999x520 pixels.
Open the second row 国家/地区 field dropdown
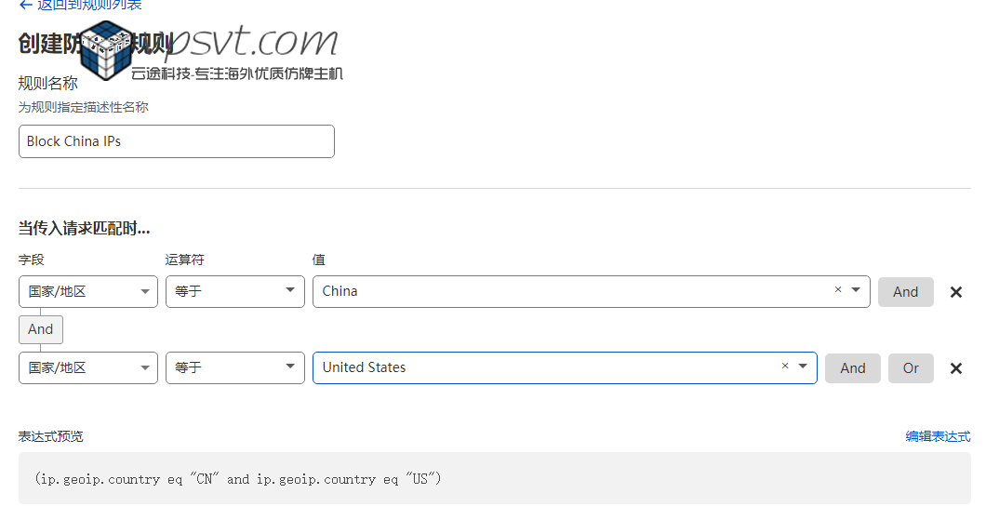(x=88, y=367)
